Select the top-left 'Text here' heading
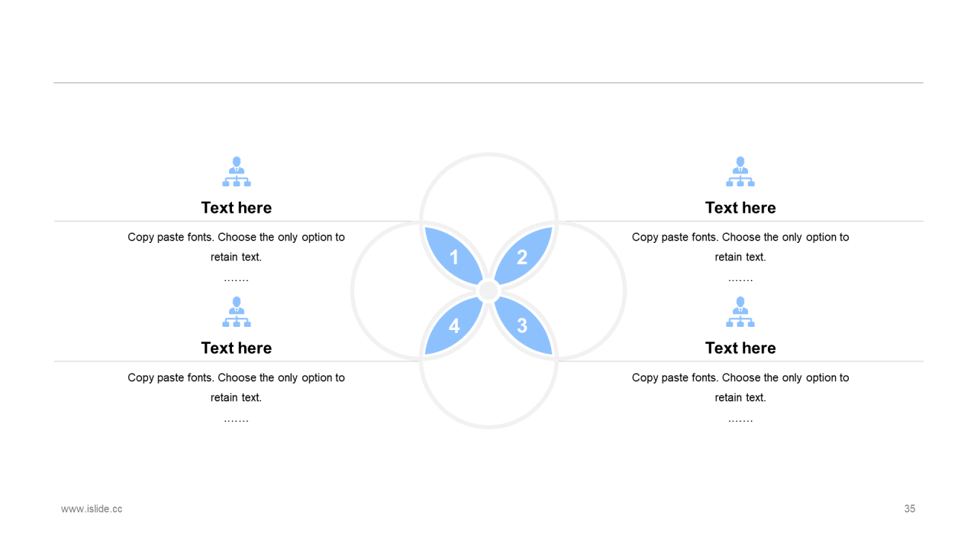The width and height of the screenshot is (977, 550). tap(237, 208)
